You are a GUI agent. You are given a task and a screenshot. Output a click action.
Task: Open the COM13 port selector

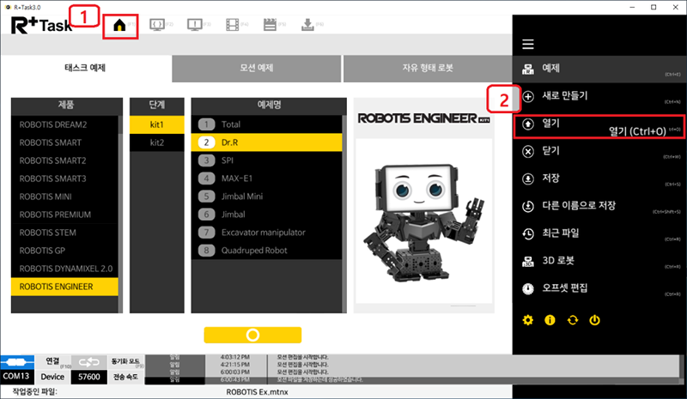pyautogui.click(x=16, y=376)
